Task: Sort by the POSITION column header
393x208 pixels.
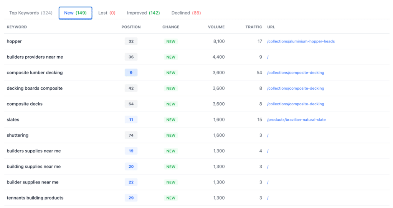Action: tap(131, 27)
